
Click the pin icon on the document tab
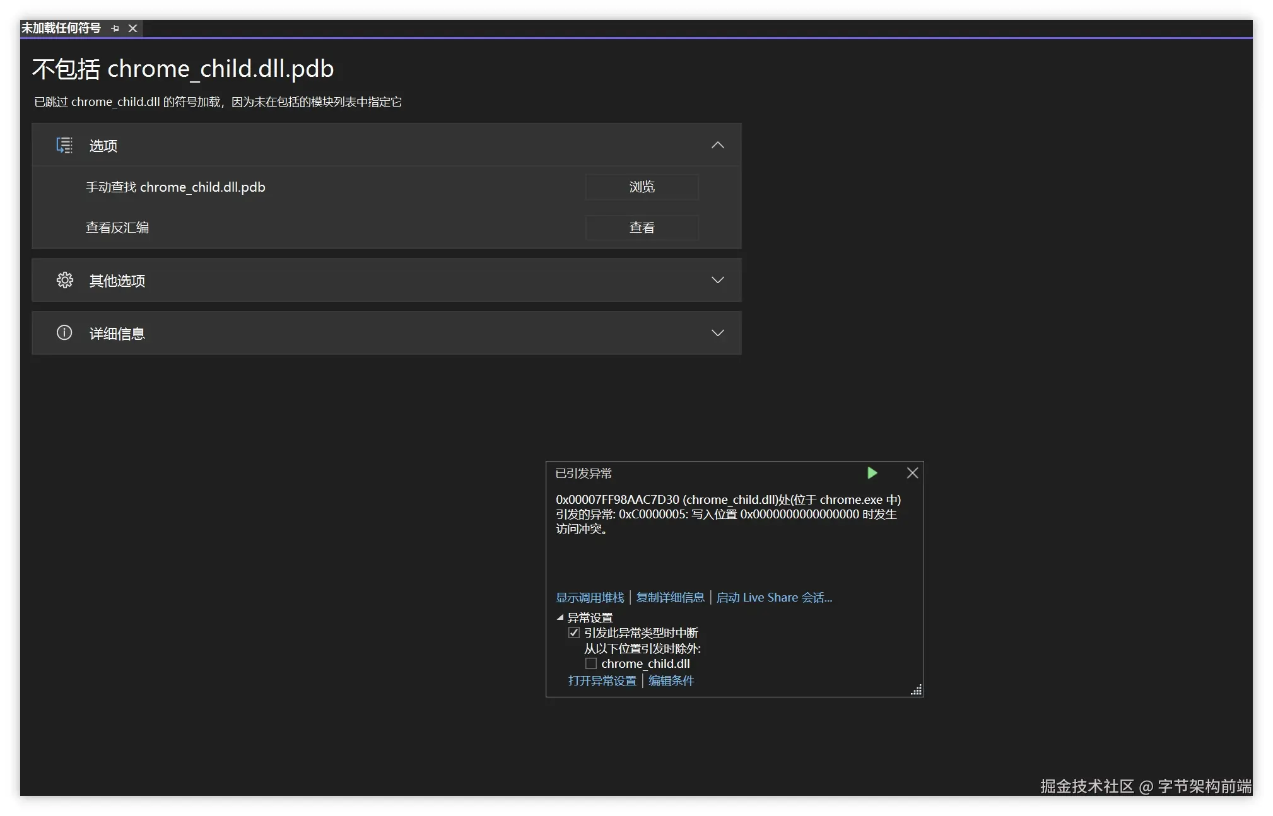pyautogui.click(x=115, y=28)
